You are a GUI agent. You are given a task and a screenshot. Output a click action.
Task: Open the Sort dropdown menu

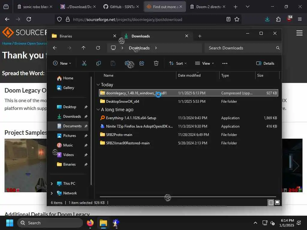pos(178,63)
